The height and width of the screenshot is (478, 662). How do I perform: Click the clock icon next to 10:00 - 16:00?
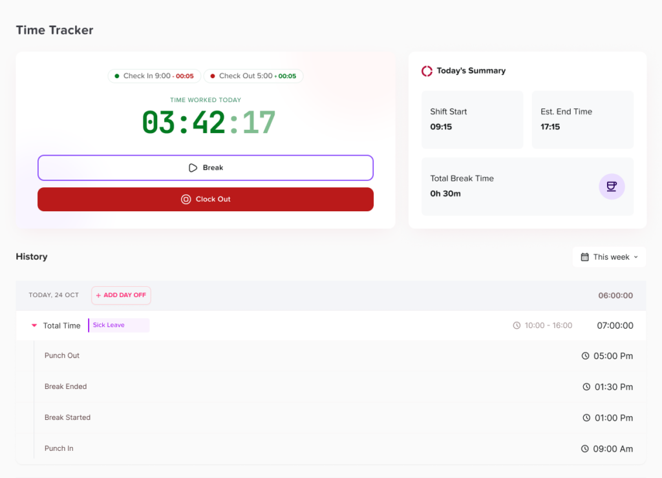click(x=517, y=326)
